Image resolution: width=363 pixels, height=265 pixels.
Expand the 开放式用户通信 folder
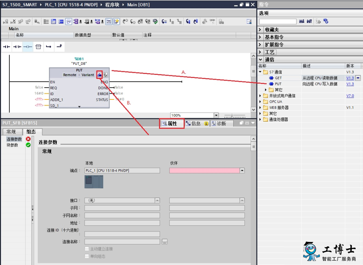[x=260, y=96]
